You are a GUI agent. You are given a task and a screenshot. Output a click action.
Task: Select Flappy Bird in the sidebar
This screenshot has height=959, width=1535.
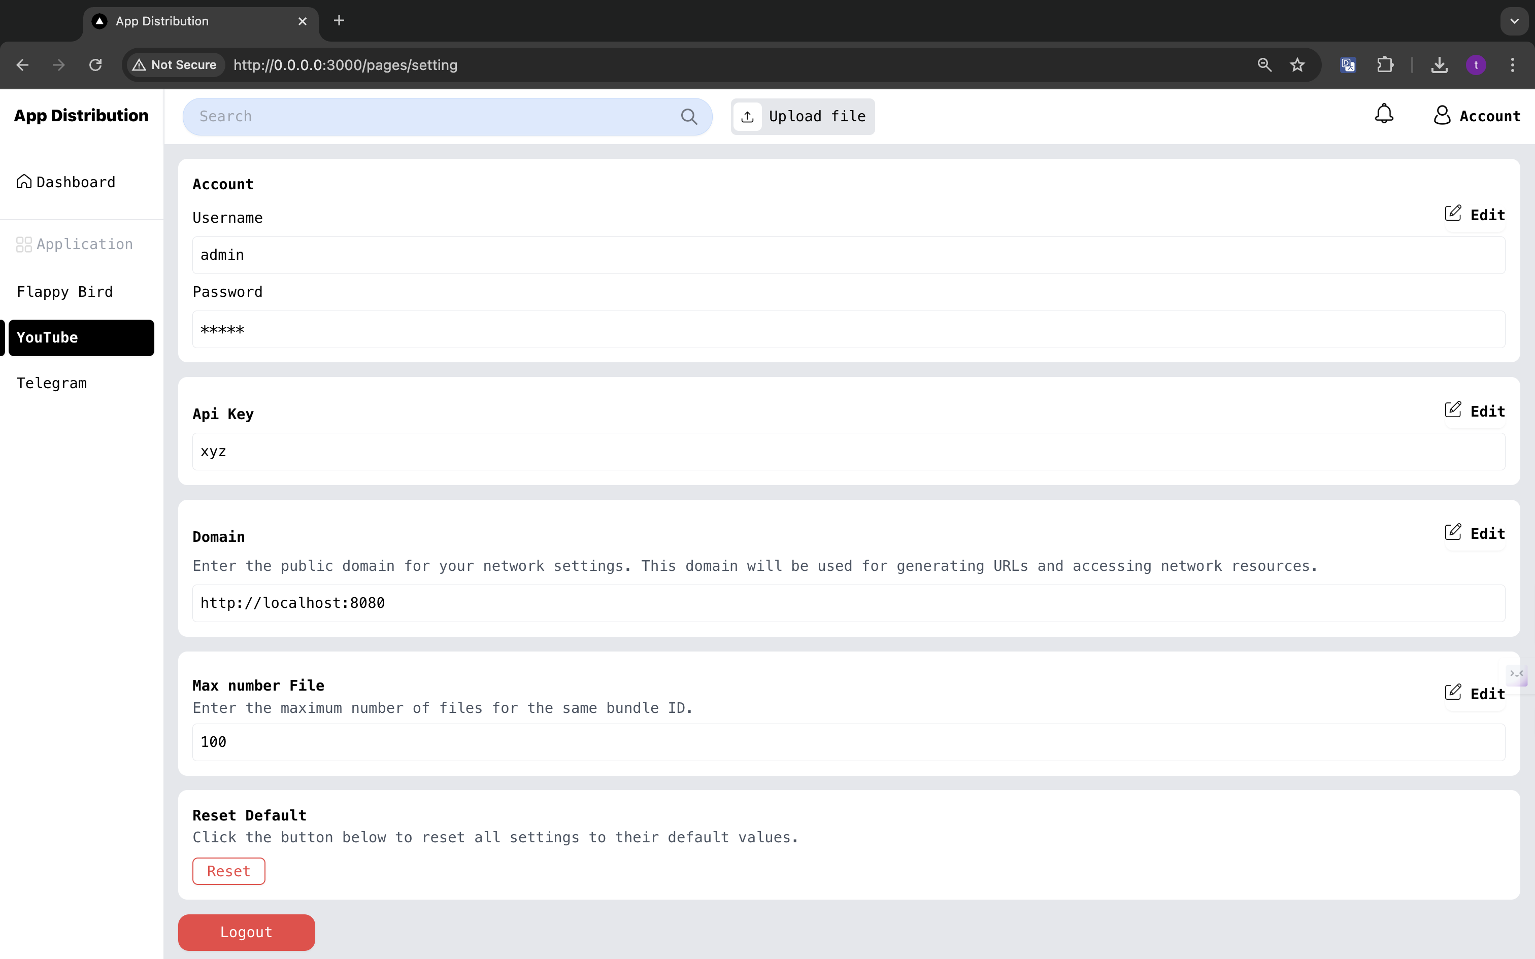point(64,292)
